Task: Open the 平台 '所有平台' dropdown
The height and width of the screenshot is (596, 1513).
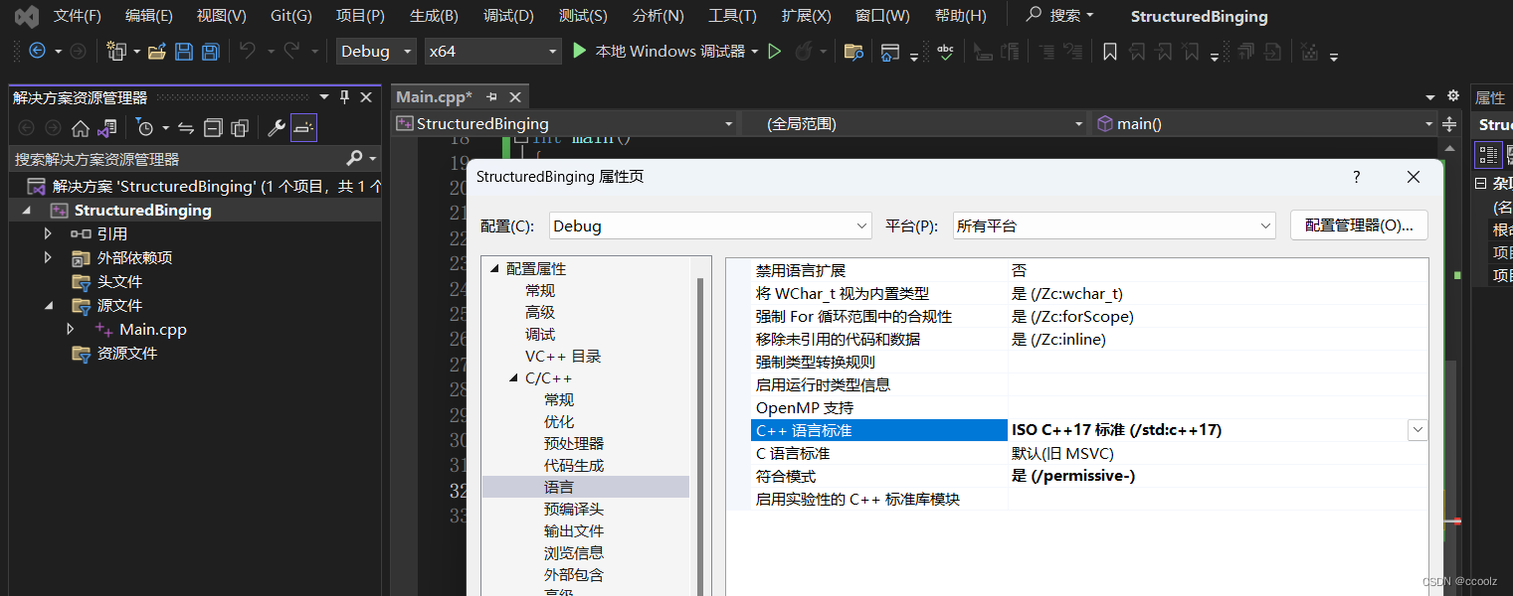Action: pos(1264,225)
